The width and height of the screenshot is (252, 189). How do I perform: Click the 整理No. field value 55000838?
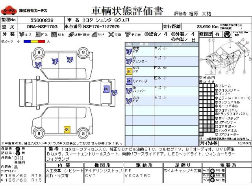[42, 19]
